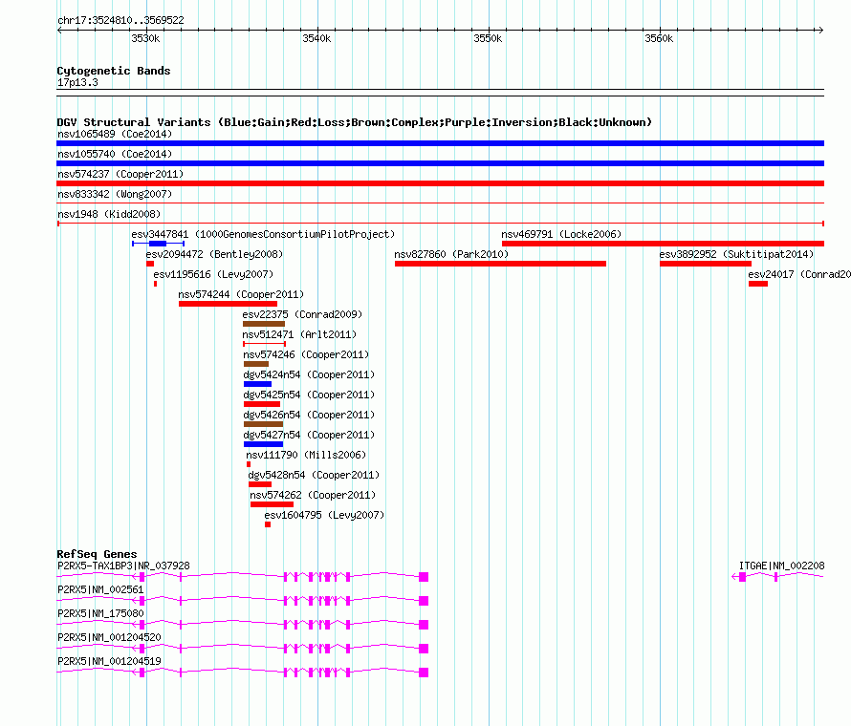Click the last exon block of P2RX5|NM_002561
This screenshot has height=726, width=851.
424,601
